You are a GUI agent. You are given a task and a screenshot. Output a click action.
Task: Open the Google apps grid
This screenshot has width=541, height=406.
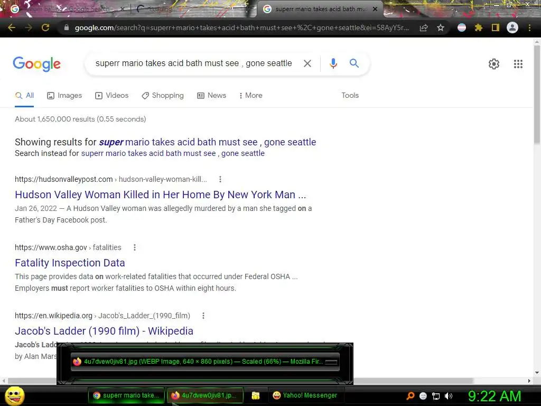point(518,64)
